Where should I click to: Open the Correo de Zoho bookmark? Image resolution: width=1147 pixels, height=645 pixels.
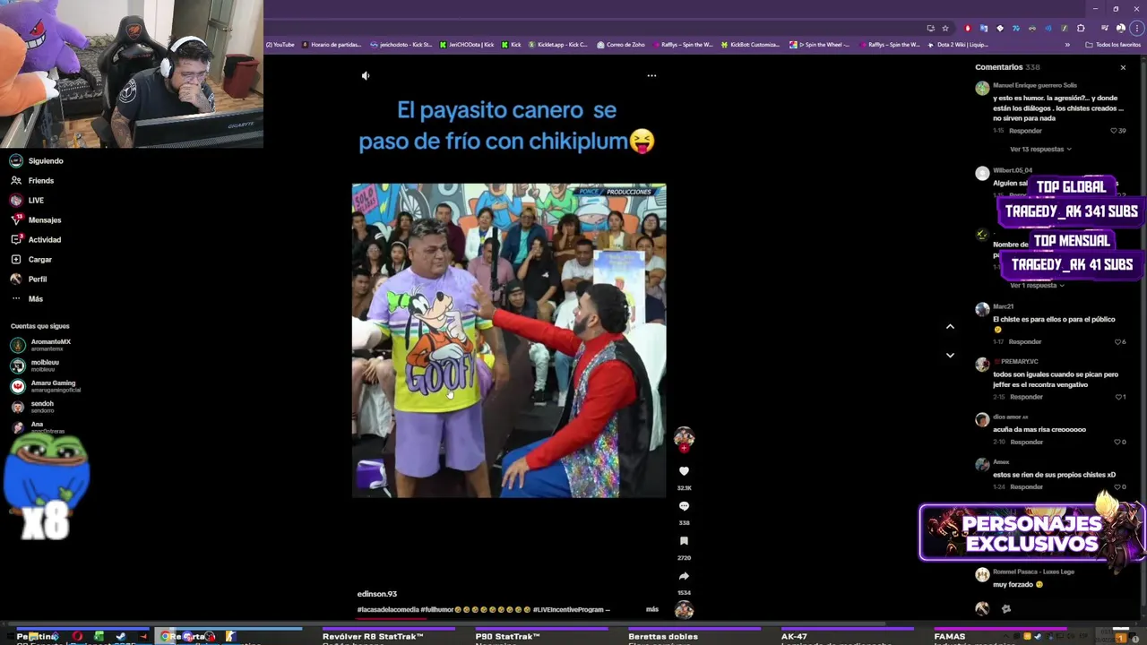pyautogui.click(x=620, y=44)
